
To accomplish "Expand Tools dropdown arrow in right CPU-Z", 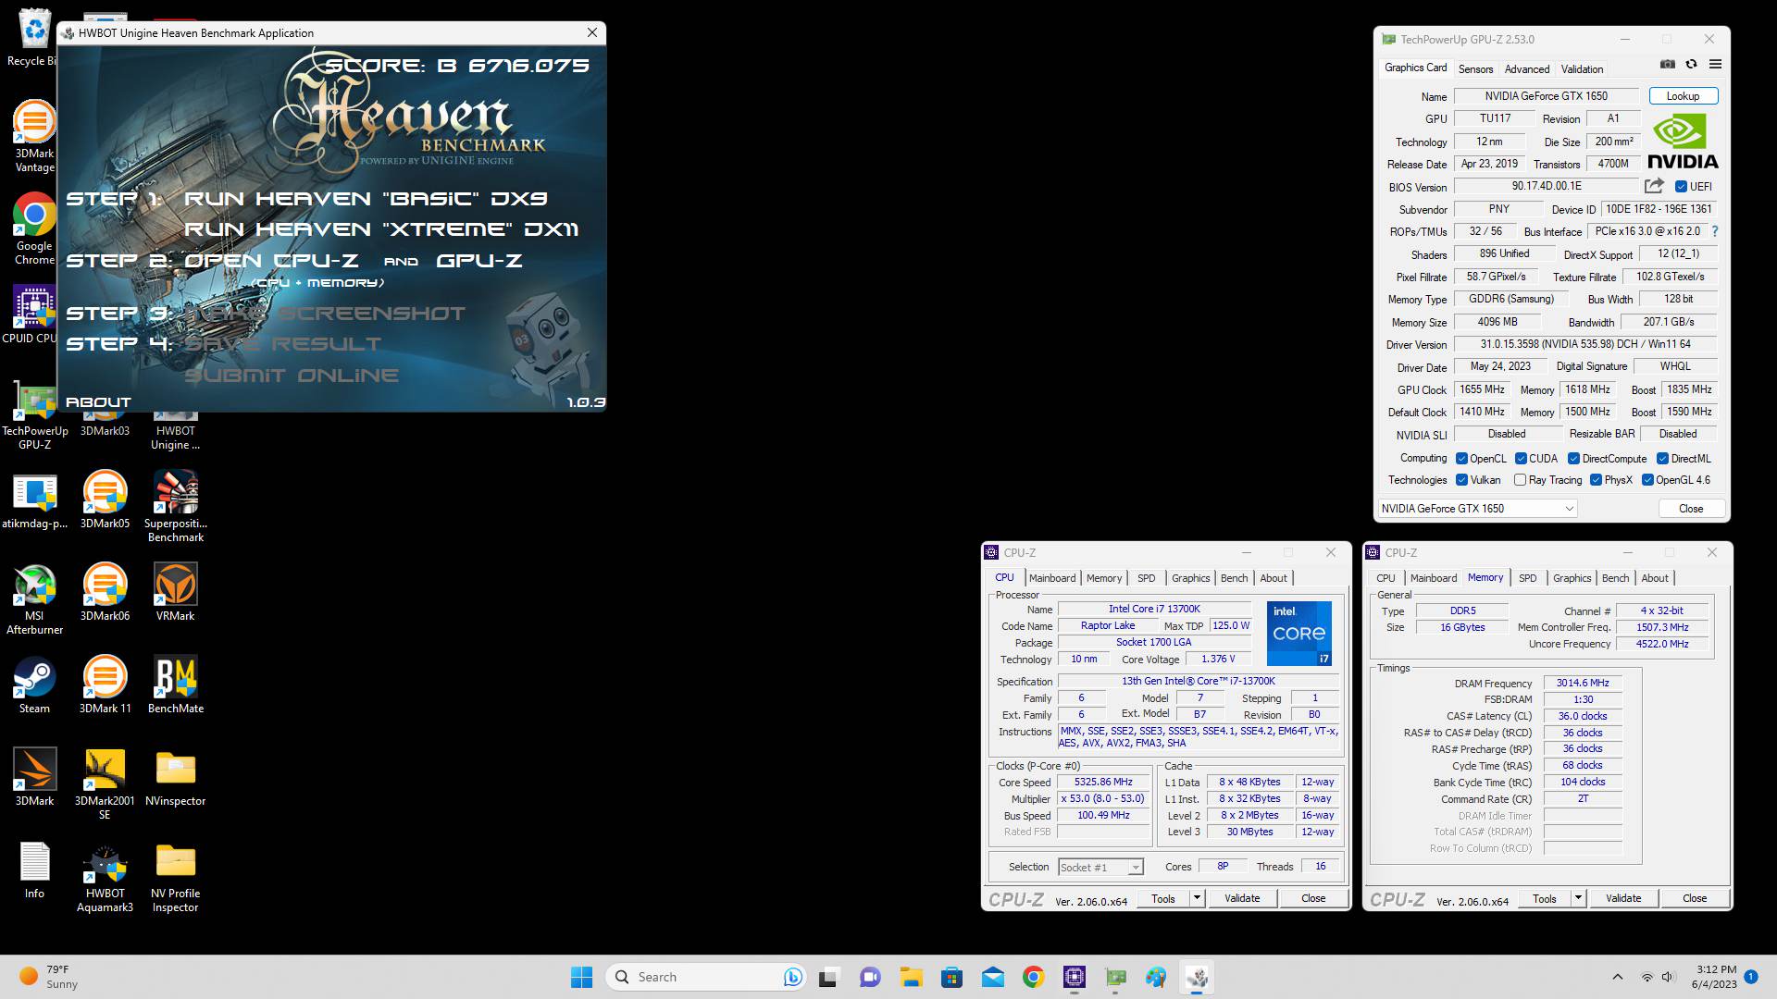I will coord(1577,898).
